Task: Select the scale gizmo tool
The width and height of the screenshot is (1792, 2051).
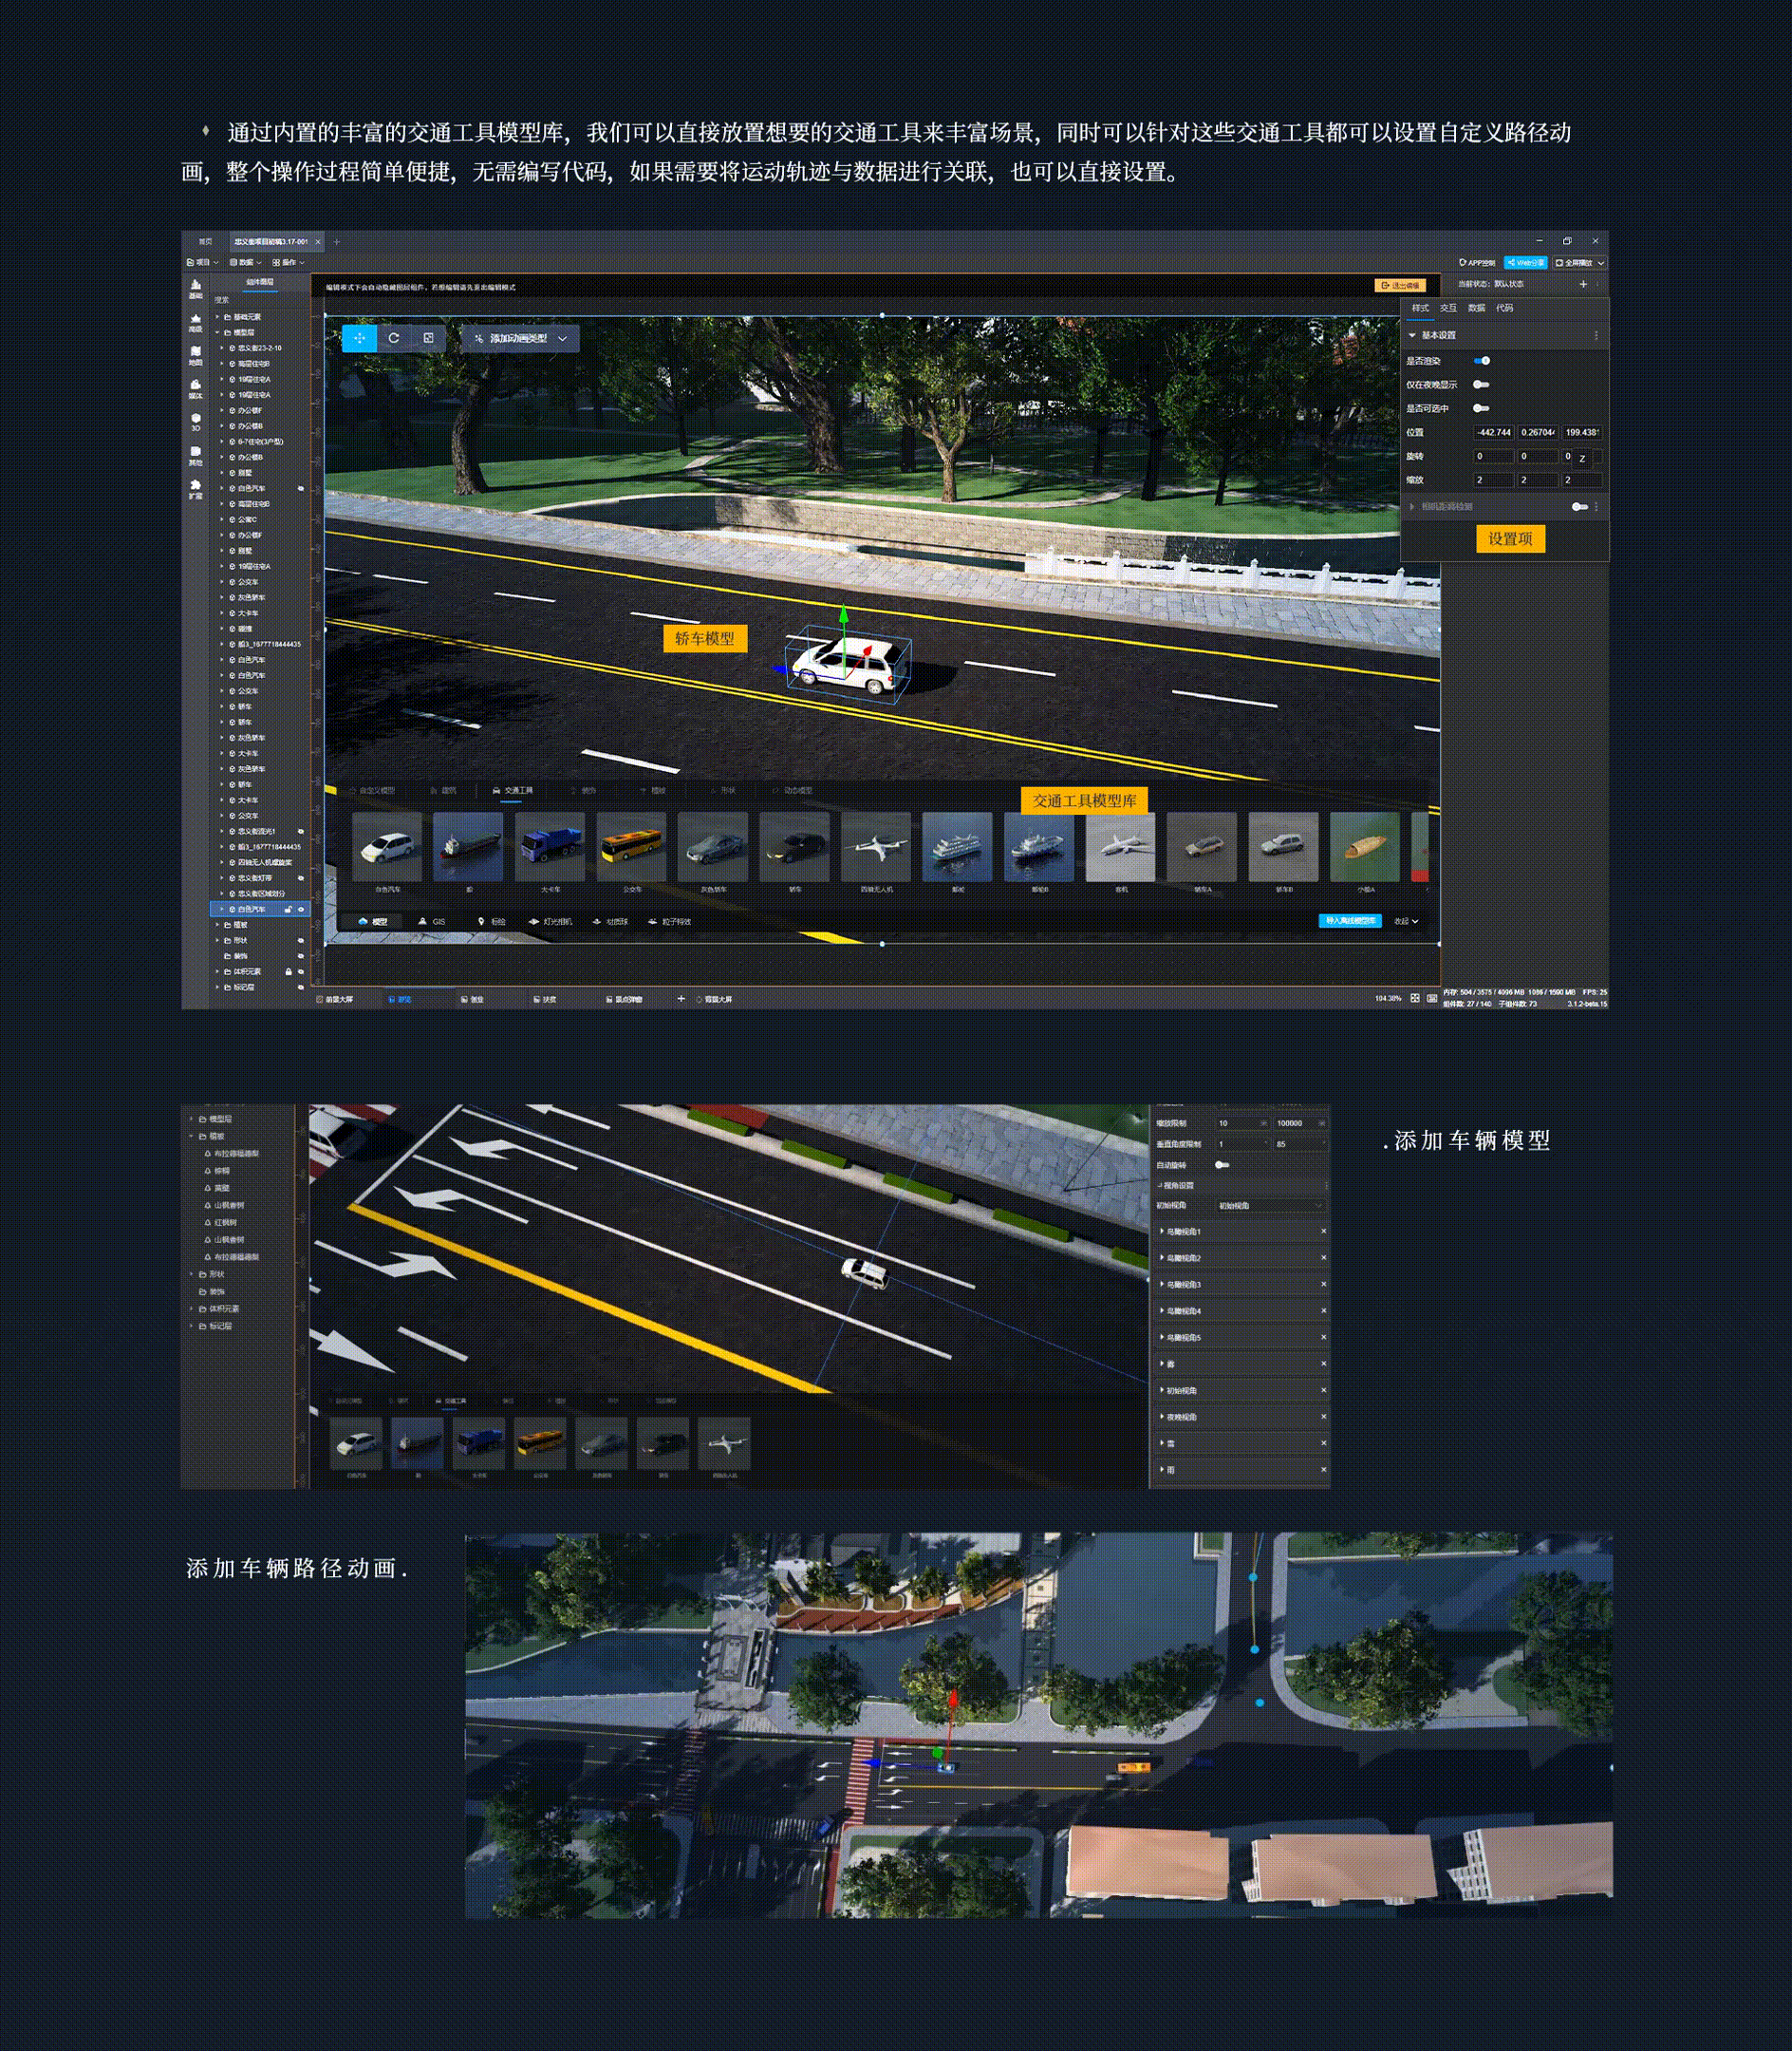Action: pyautogui.click(x=428, y=338)
